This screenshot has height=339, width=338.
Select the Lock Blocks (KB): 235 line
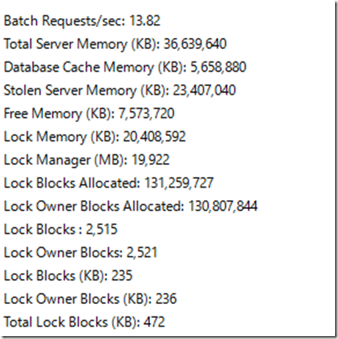click(68, 276)
